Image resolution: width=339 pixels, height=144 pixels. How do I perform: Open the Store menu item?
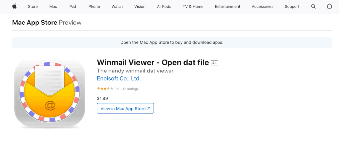click(33, 7)
